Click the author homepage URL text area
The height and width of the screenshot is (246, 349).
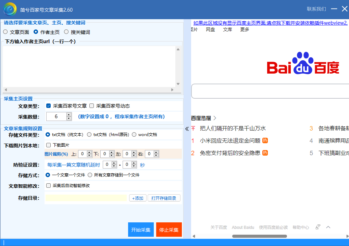click(89, 66)
